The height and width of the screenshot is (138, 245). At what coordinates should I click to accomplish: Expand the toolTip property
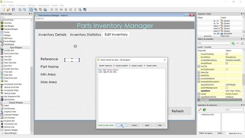pos(199,66)
